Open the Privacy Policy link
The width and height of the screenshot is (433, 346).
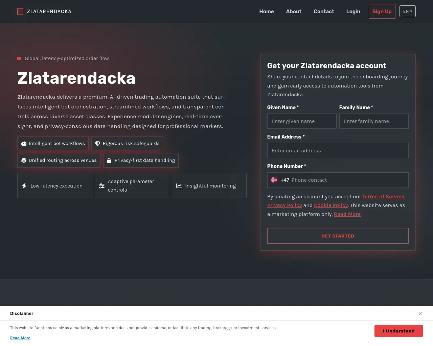pyautogui.click(x=284, y=205)
